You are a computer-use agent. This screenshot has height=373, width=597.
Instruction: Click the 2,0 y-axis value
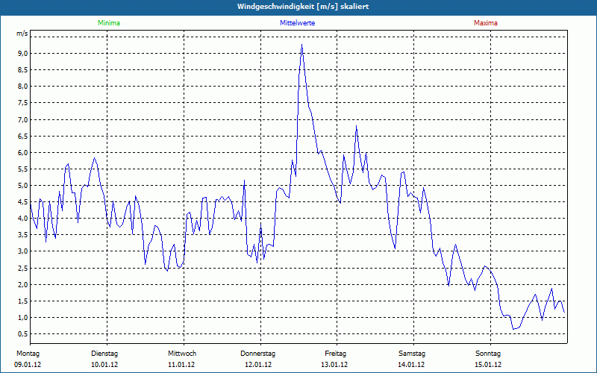click(23, 284)
